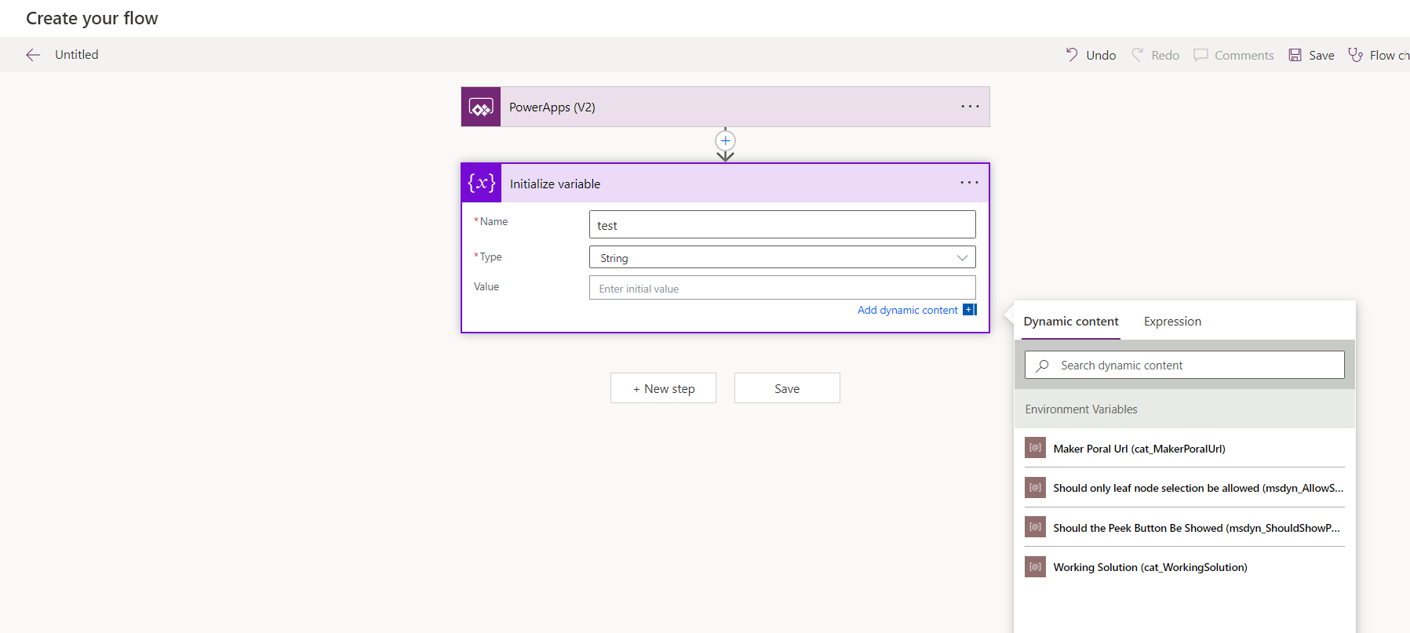Viewport: 1410px width, 633px height.
Task: Switch to the Dynamic content tab
Action: (x=1071, y=322)
